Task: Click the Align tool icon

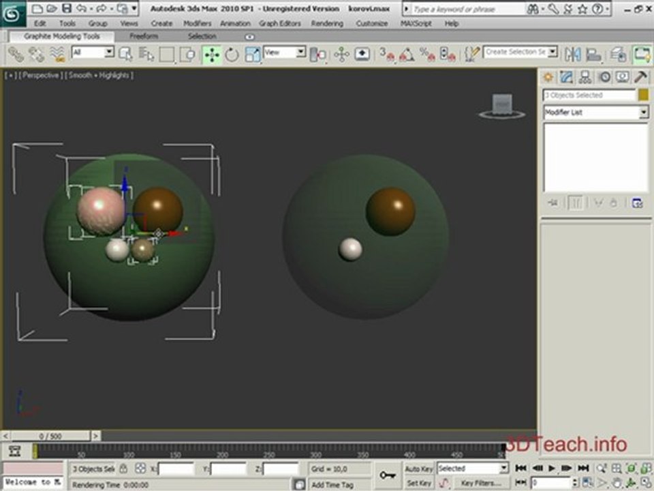Action: (x=593, y=55)
